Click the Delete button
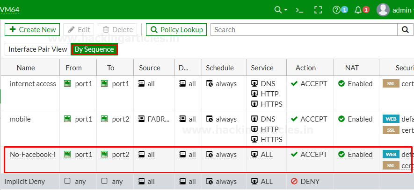Viewport: 414px width, 190px height. pyautogui.click(x=117, y=30)
